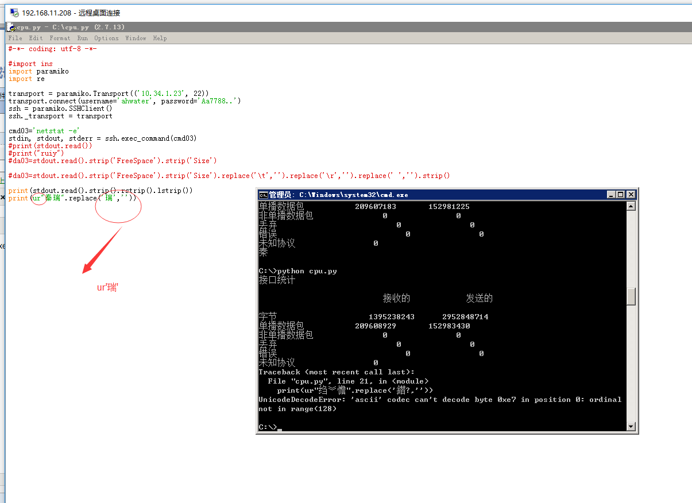The height and width of the screenshot is (503, 692).
Task: Click the '字节' row label in console
Action: point(268,317)
